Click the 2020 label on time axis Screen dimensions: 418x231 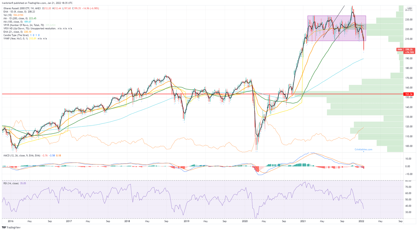245,221
